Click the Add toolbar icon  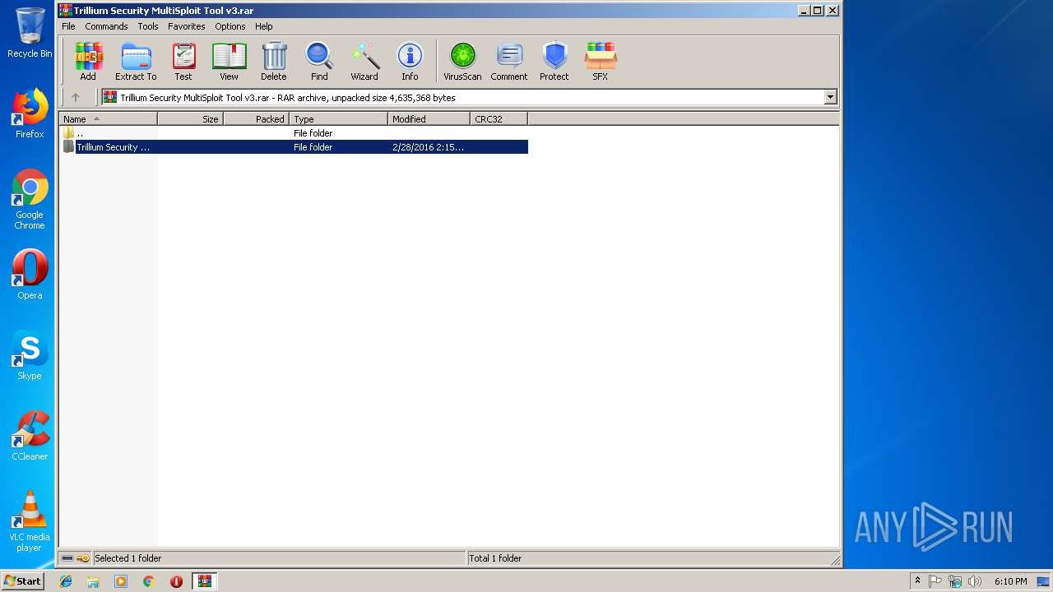[x=88, y=62]
